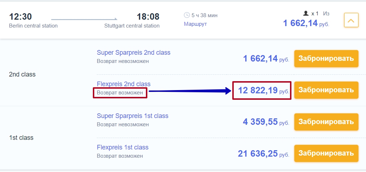The image size is (366, 172).
Task: Book the 12 822,19 руб. Flexpreis ticket
Action: click(x=326, y=90)
